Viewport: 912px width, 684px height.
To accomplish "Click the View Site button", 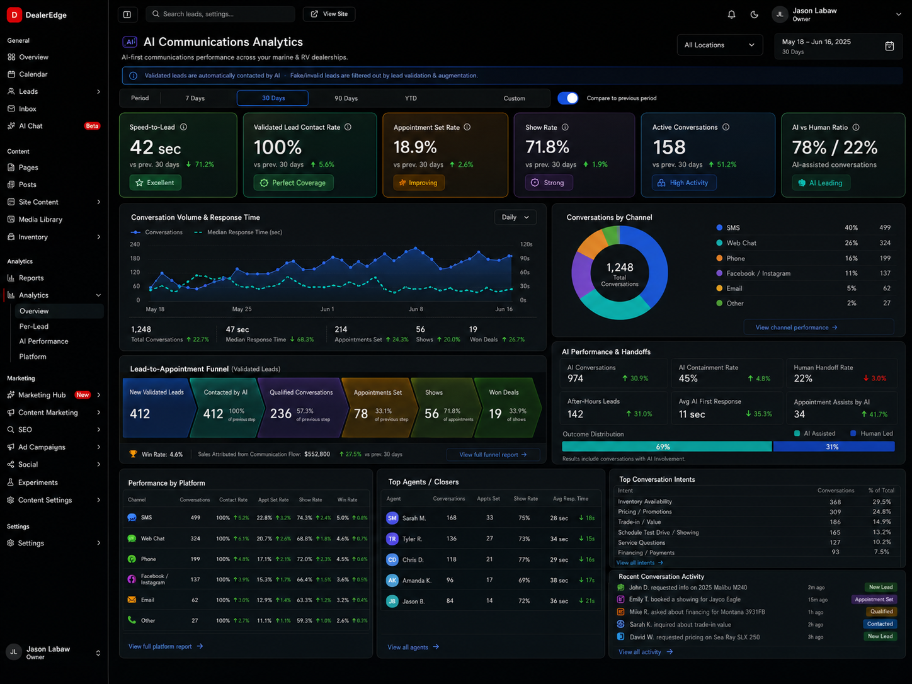I will click(329, 14).
